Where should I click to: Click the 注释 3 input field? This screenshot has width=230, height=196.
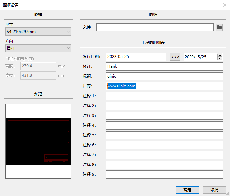(x=164, y=116)
